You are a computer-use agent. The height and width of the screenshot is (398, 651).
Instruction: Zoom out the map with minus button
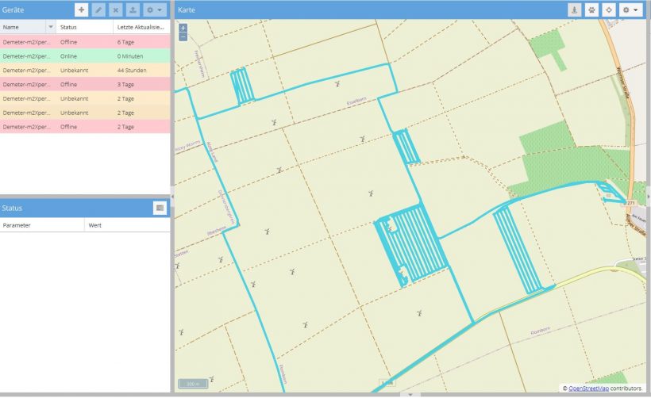(183, 36)
